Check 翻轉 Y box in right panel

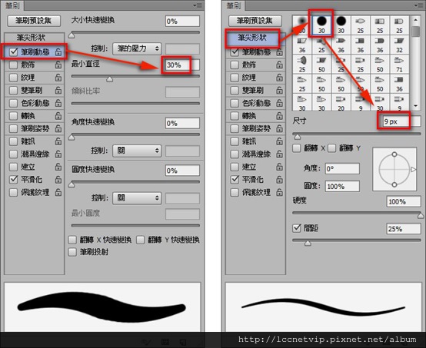[x=331, y=148]
